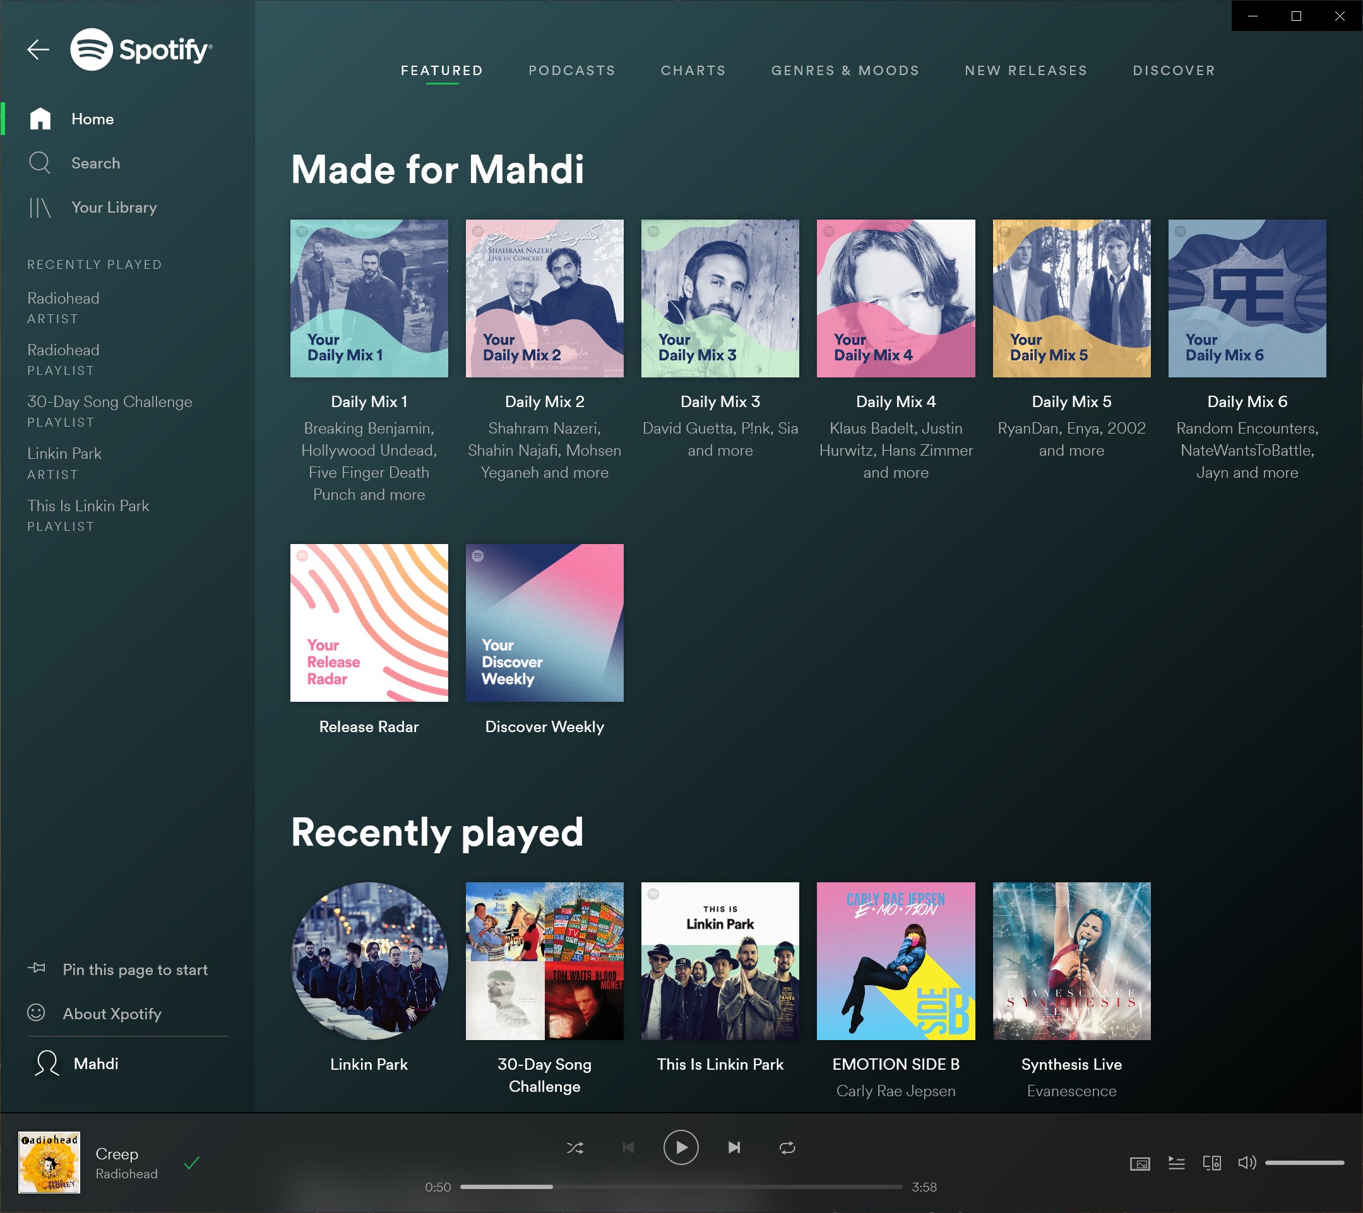
Task: Toggle repeat mode
Action: [787, 1148]
